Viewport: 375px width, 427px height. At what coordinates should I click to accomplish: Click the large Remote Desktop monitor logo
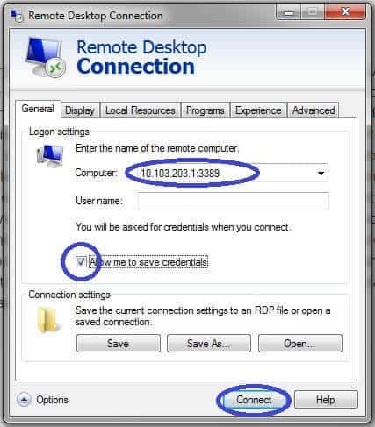[46, 57]
